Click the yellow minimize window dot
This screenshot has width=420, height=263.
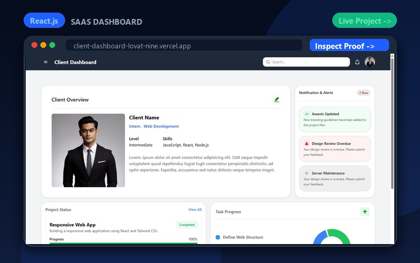coord(44,45)
